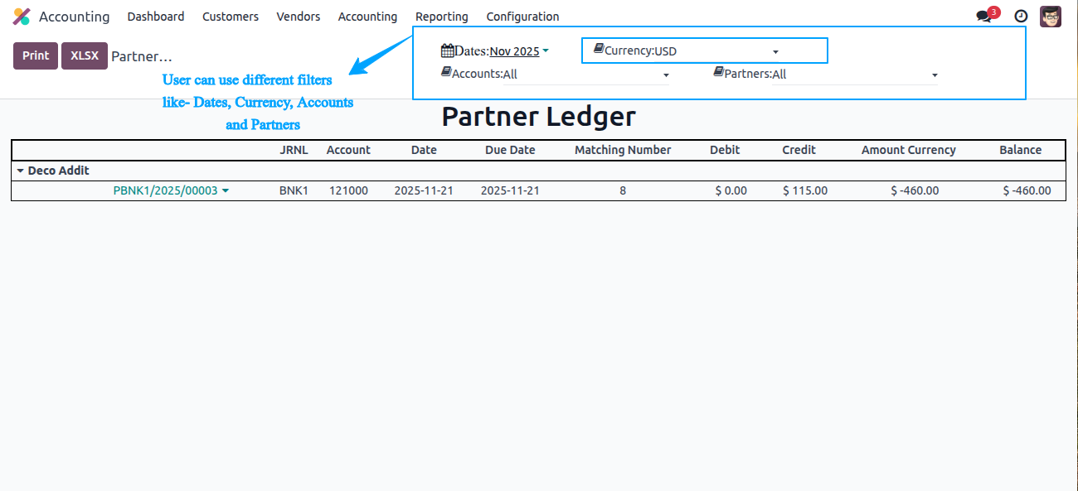Click the Amount Currency column header

[x=909, y=150]
